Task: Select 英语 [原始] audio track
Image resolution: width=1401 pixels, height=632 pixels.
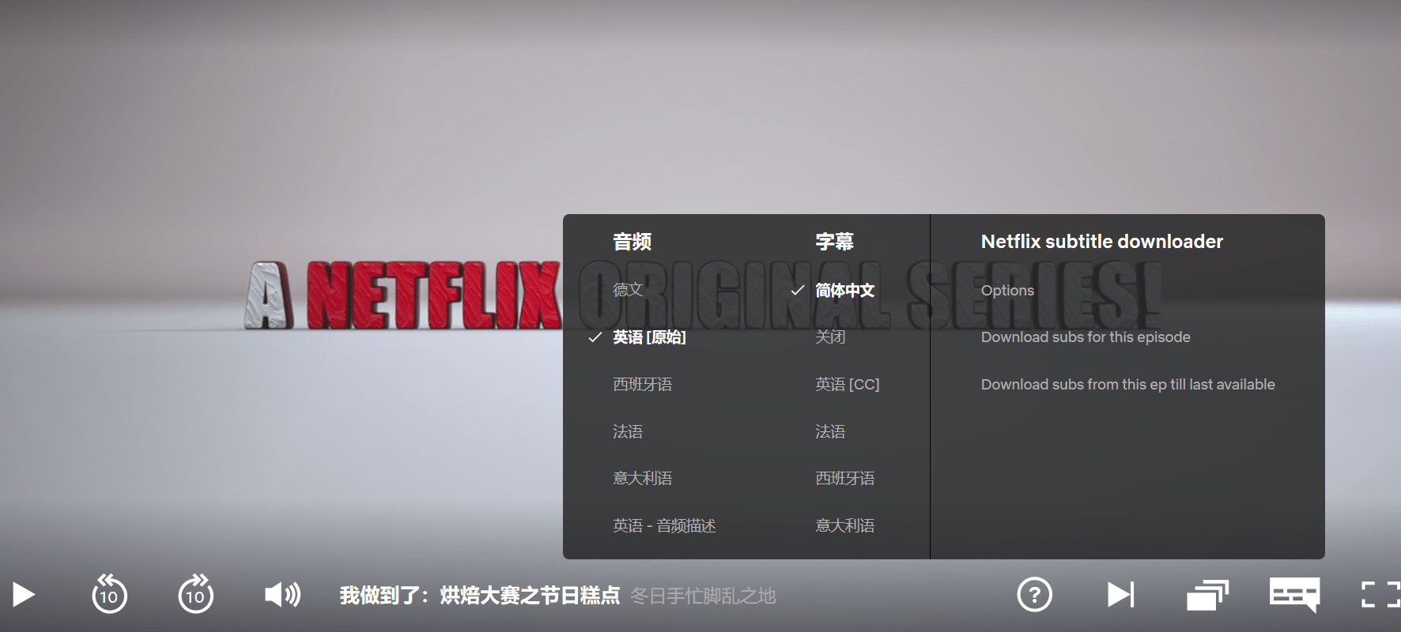Action: click(x=649, y=337)
